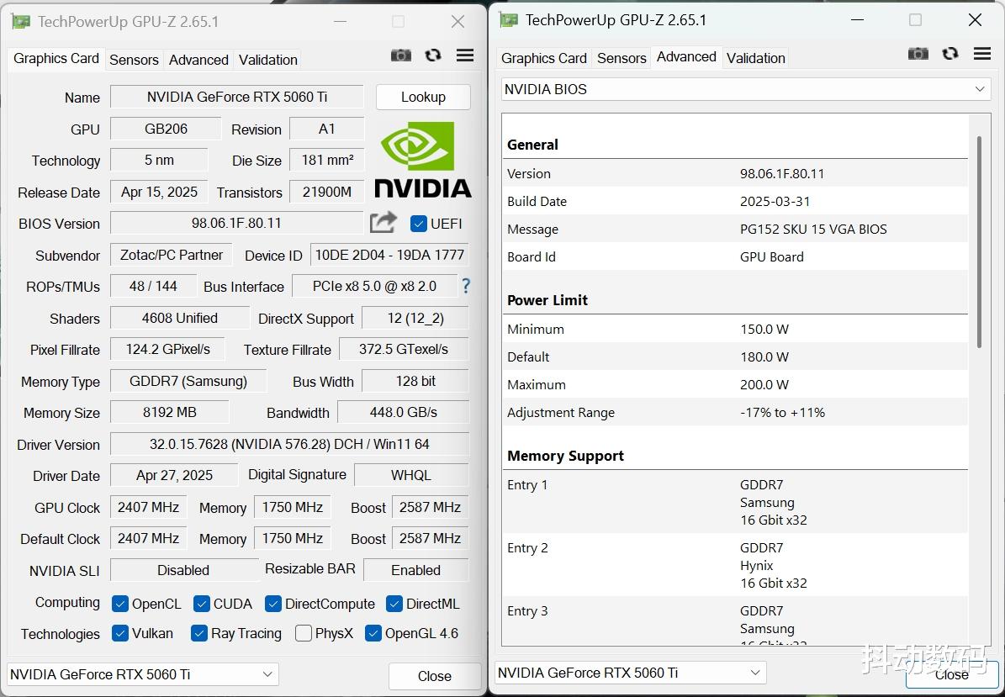Click Shaders field 4608 Unified
The width and height of the screenshot is (1005, 697).
pos(180,318)
